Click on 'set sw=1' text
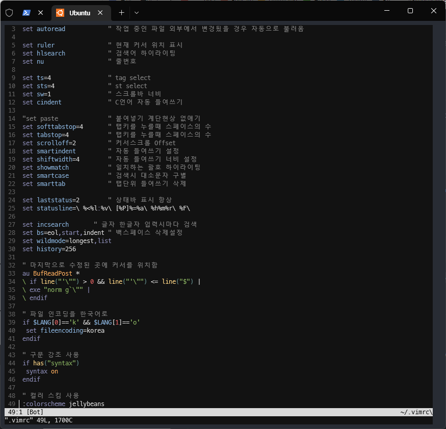 [37, 94]
